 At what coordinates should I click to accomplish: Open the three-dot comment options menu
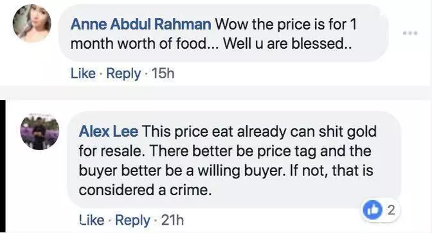click(x=411, y=33)
